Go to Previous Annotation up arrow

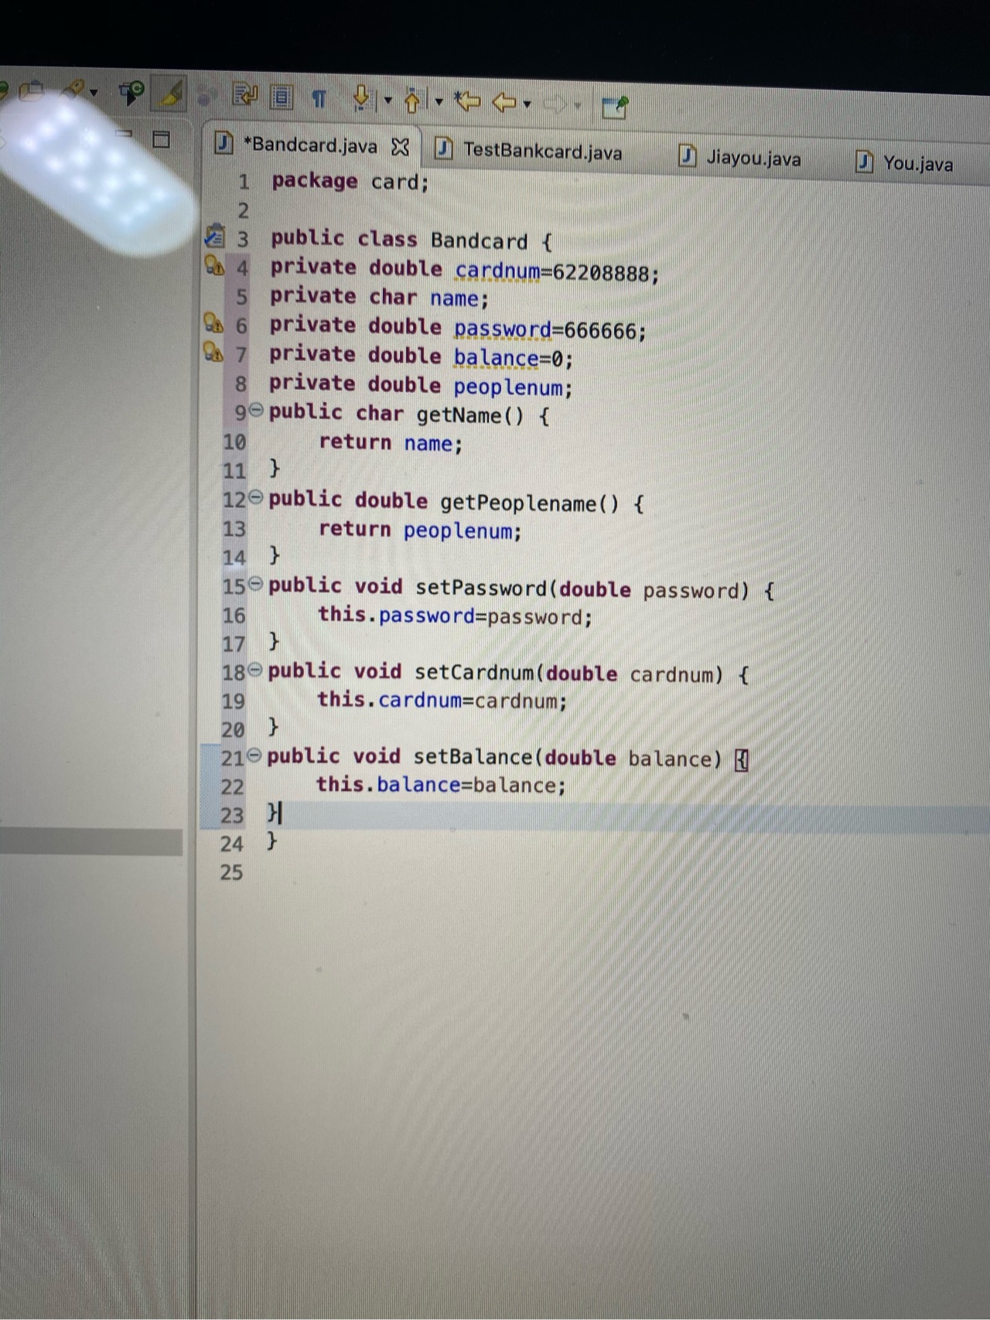click(x=413, y=101)
